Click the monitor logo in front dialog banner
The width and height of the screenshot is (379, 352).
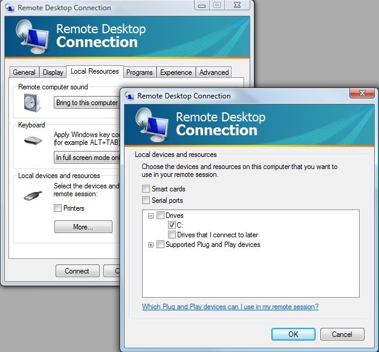pos(152,125)
